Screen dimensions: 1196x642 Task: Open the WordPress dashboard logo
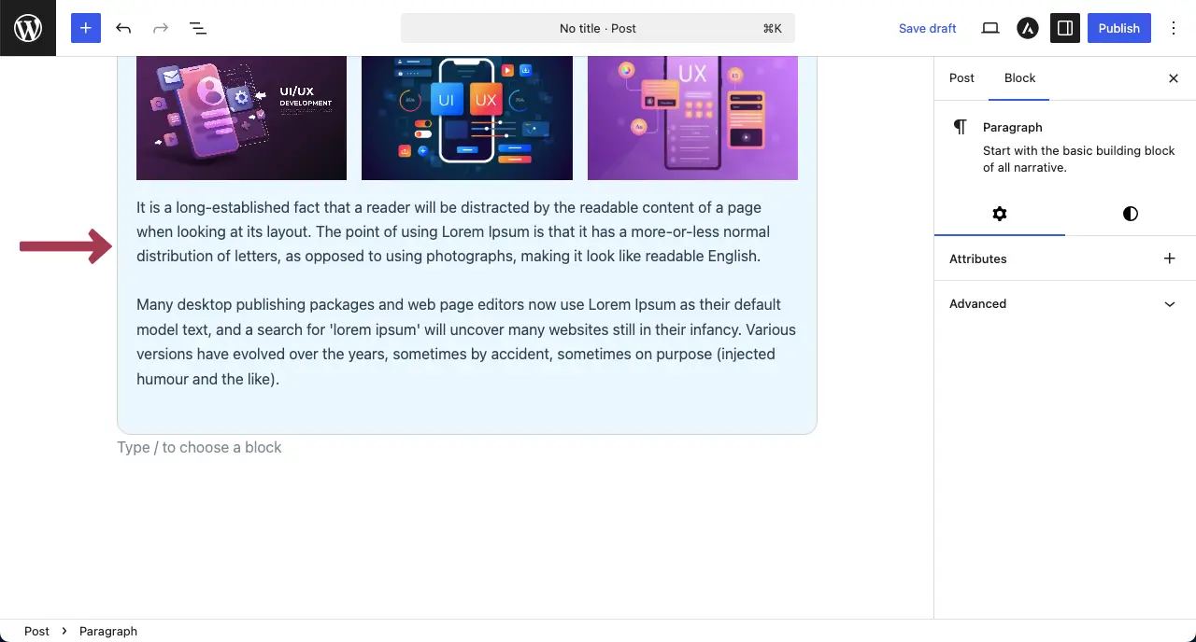tap(28, 28)
